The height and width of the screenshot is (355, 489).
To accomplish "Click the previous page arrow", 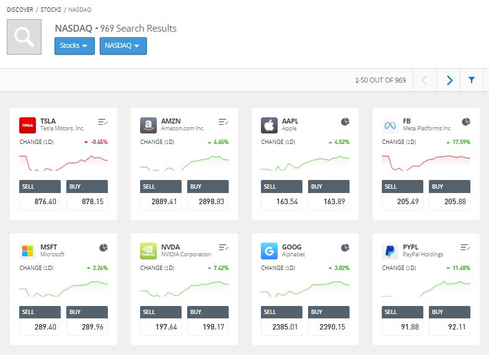I will pos(425,80).
